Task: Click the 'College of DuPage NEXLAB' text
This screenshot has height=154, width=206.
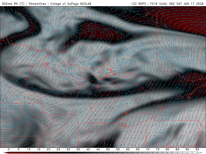Action: click(x=71, y=4)
